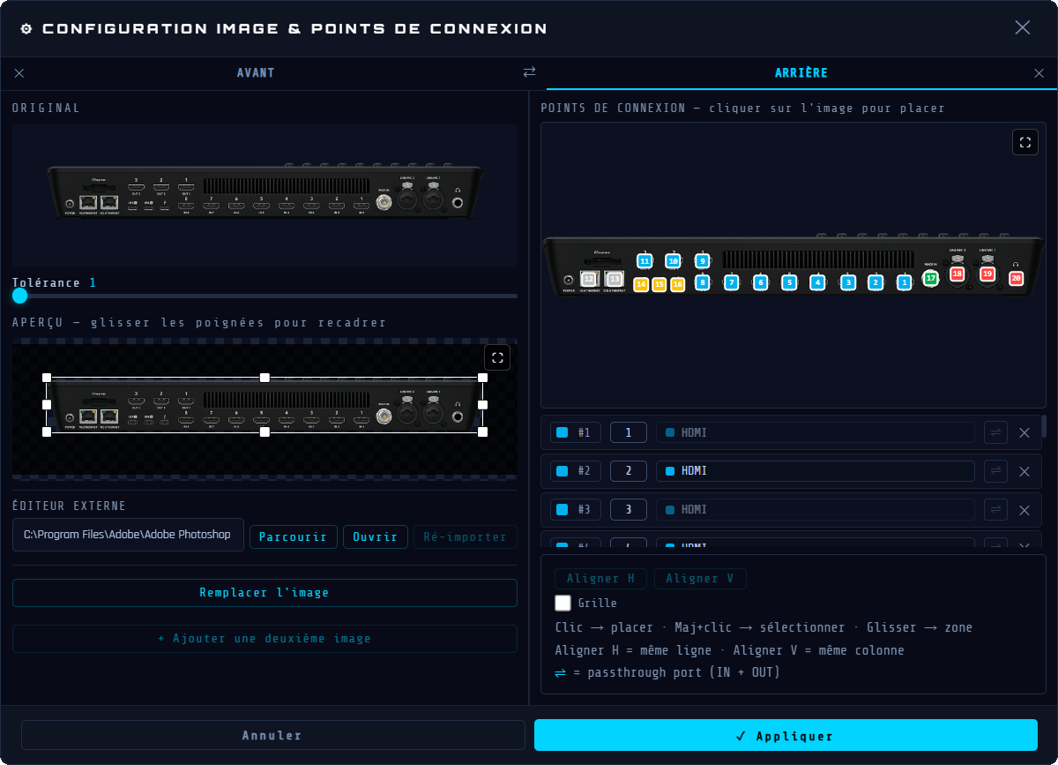
Task: Click gray connection point marker 13
Action: pos(614,279)
